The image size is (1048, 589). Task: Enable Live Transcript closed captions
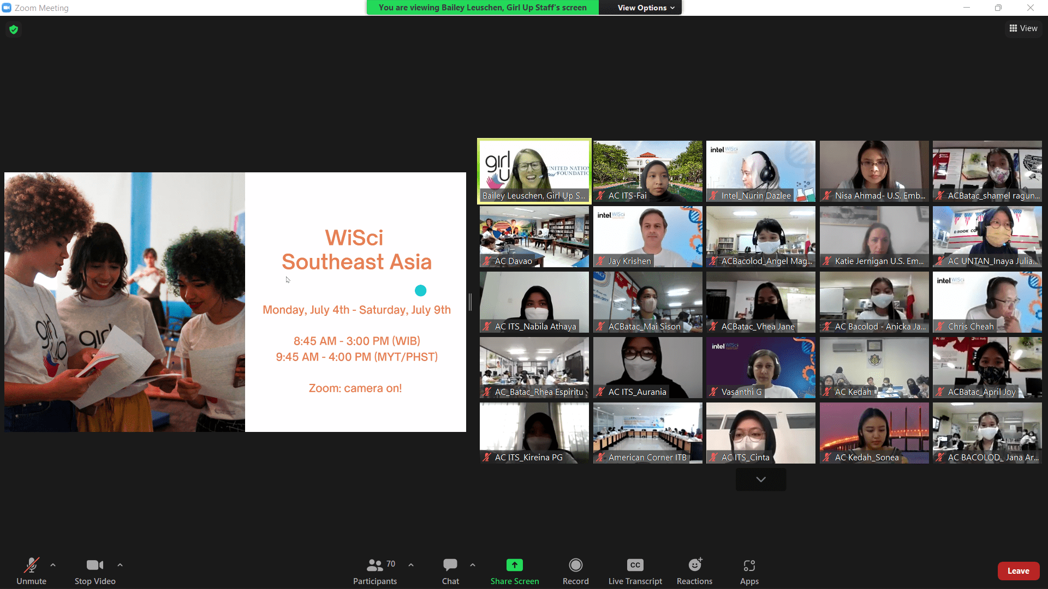(x=635, y=566)
